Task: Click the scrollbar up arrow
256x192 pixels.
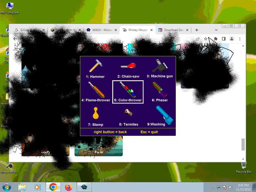Action: [x=243, y=46]
